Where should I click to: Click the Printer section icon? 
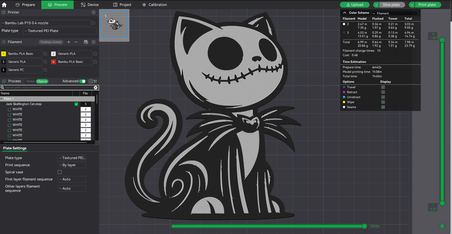pyautogui.click(x=4, y=12)
